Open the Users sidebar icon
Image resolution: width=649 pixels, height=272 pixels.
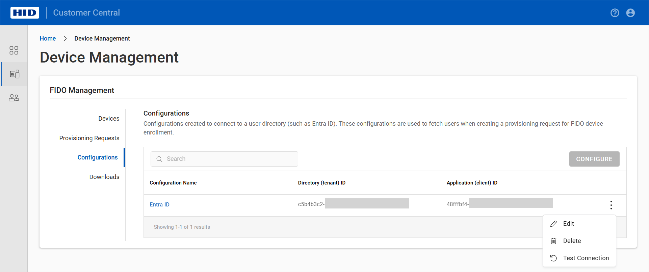tap(14, 98)
